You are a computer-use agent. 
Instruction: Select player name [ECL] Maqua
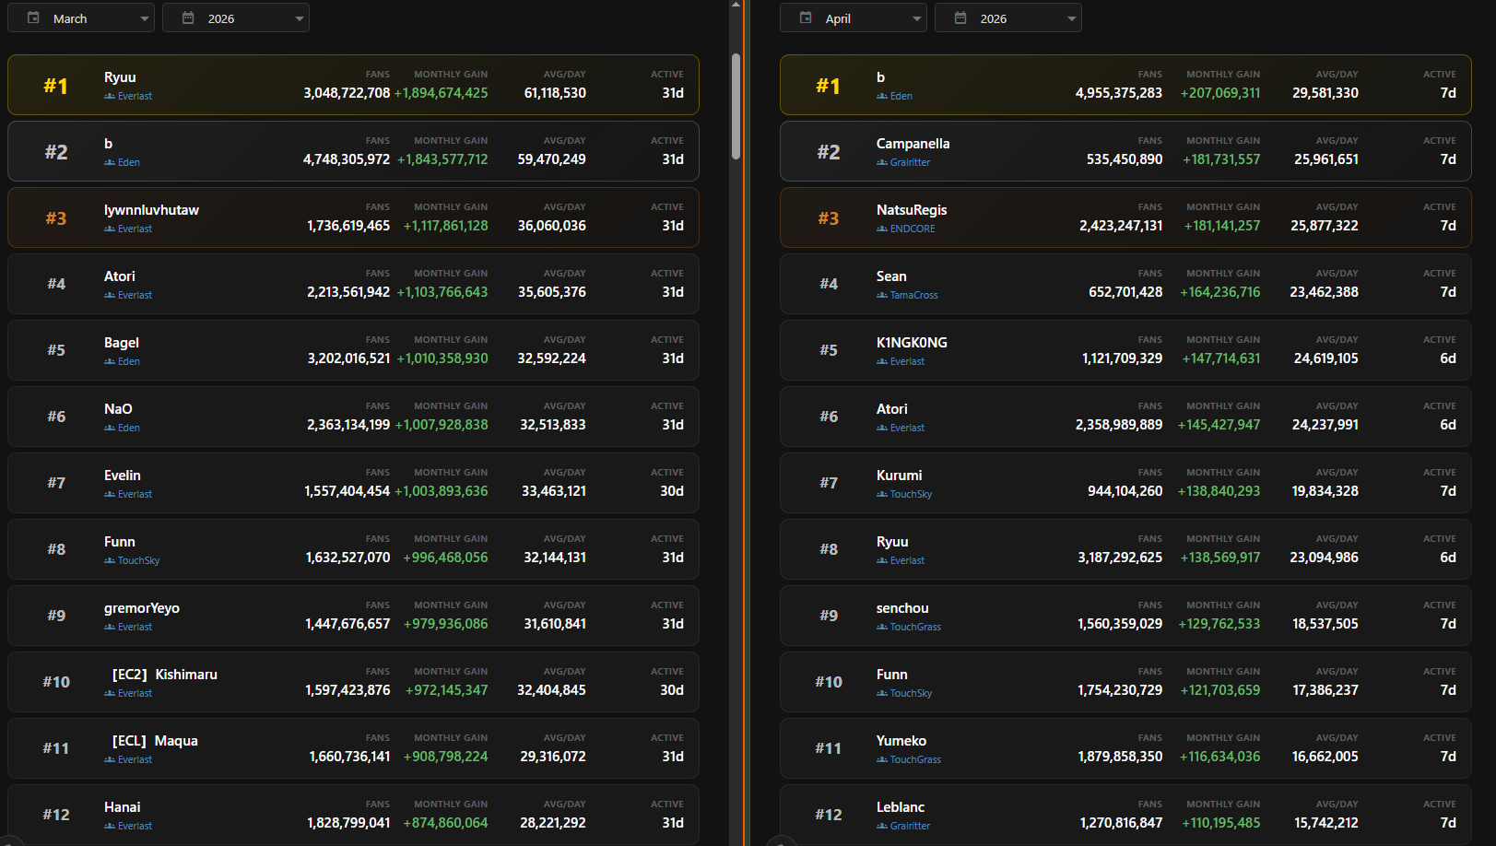click(155, 741)
